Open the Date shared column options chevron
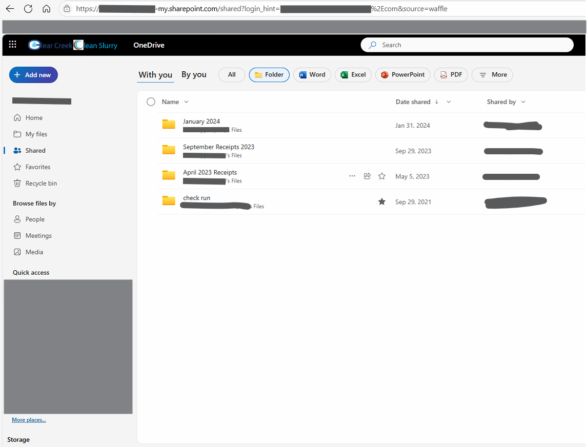The height and width of the screenshot is (447, 587). [x=449, y=102]
